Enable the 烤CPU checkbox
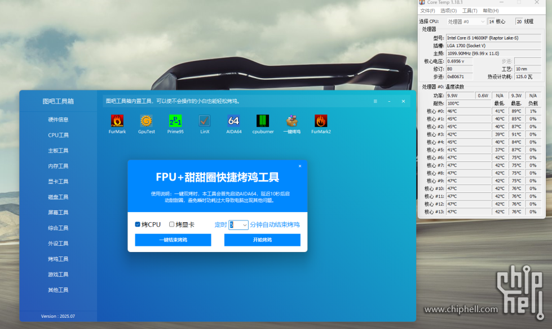552x329 pixels. [x=138, y=224]
